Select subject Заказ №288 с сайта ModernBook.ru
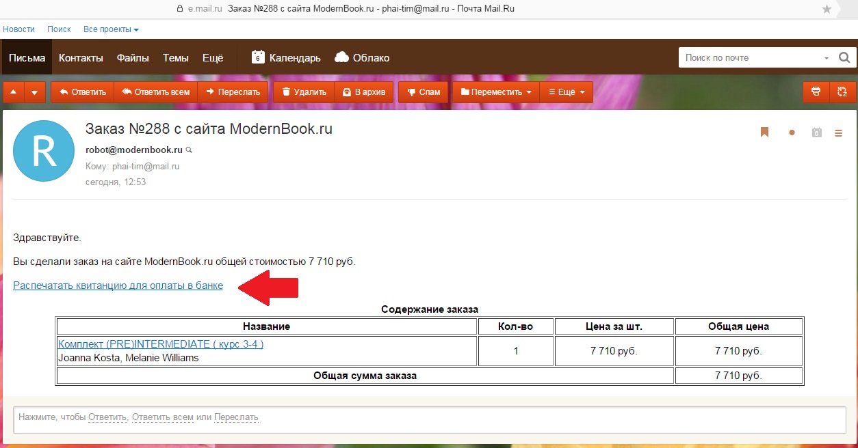The image size is (858, 448). (x=209, y=128)
